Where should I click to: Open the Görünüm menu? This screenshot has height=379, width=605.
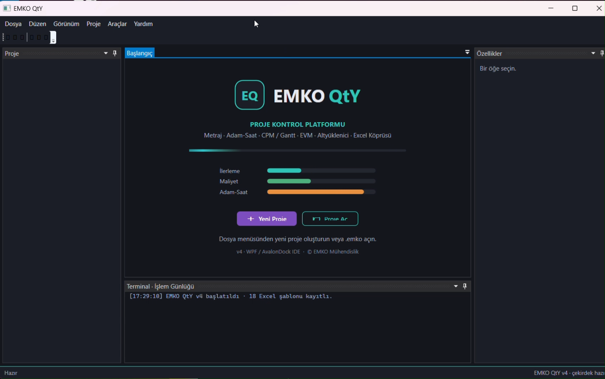pyautogui.click(x=66, y=24)
